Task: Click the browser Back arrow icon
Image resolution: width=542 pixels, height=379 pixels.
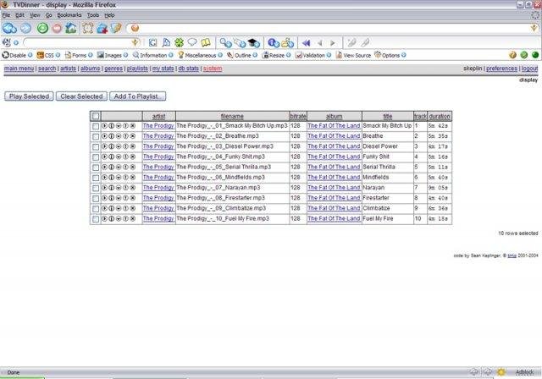Action: [x=9, y=28]
